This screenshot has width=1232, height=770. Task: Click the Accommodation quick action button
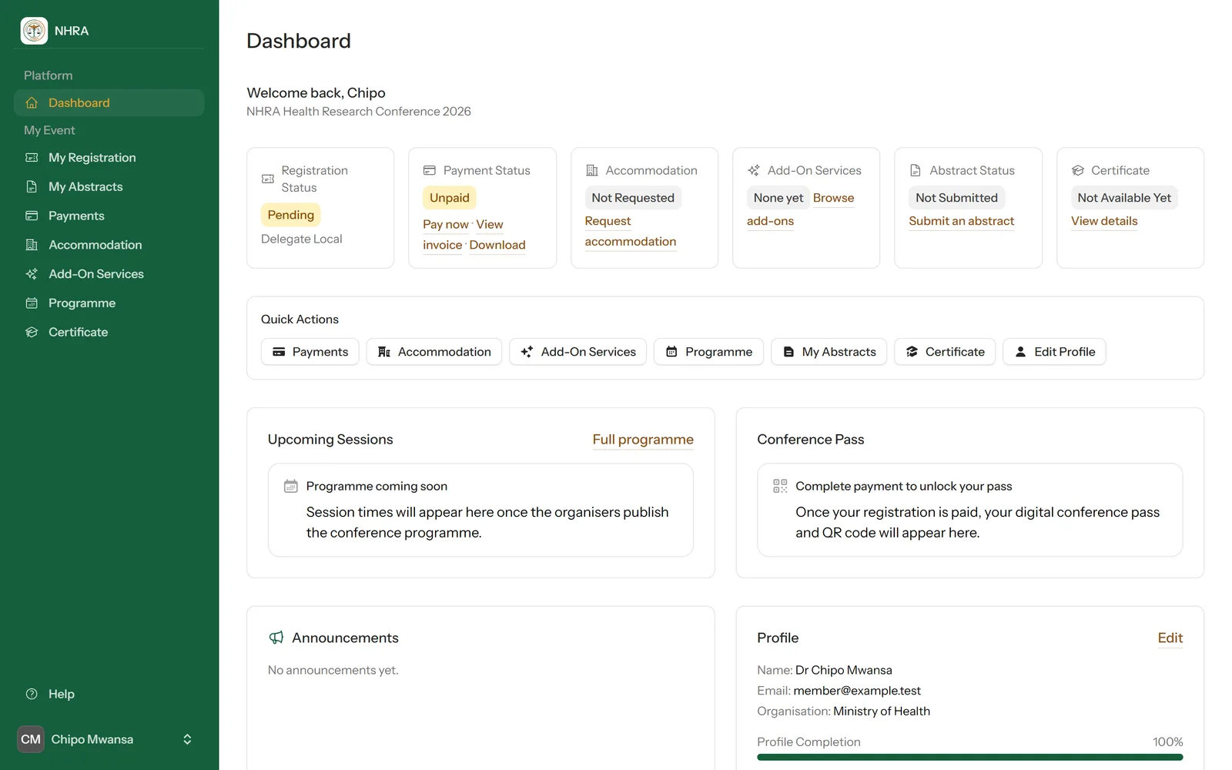point(434,352)
